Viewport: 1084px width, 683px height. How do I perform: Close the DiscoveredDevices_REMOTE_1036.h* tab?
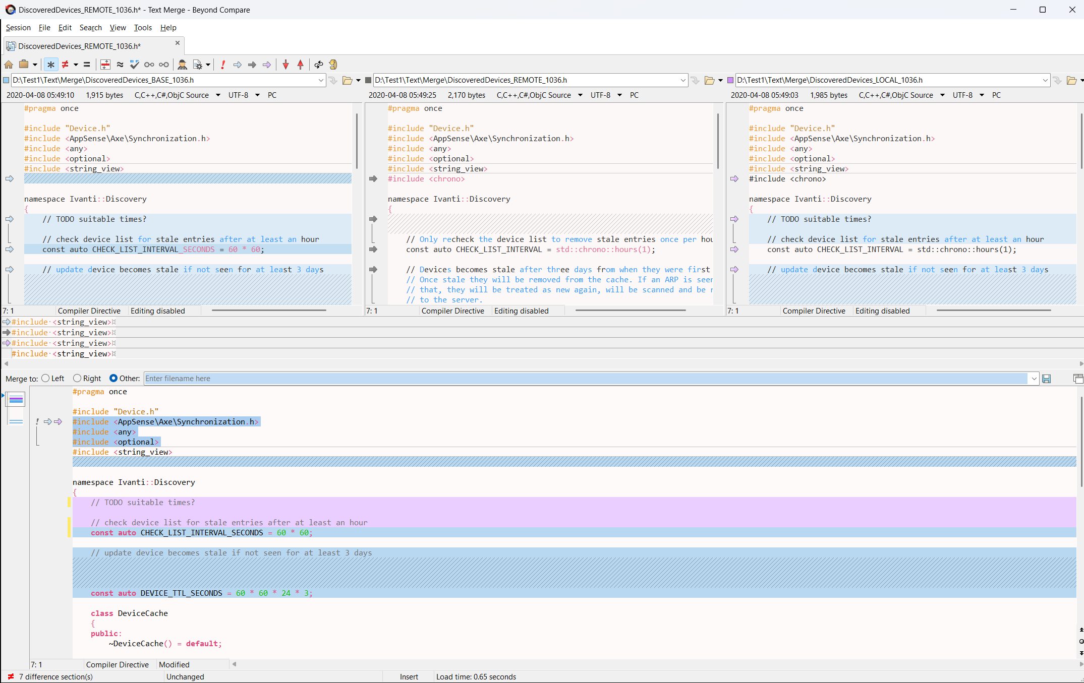point(178,43)
